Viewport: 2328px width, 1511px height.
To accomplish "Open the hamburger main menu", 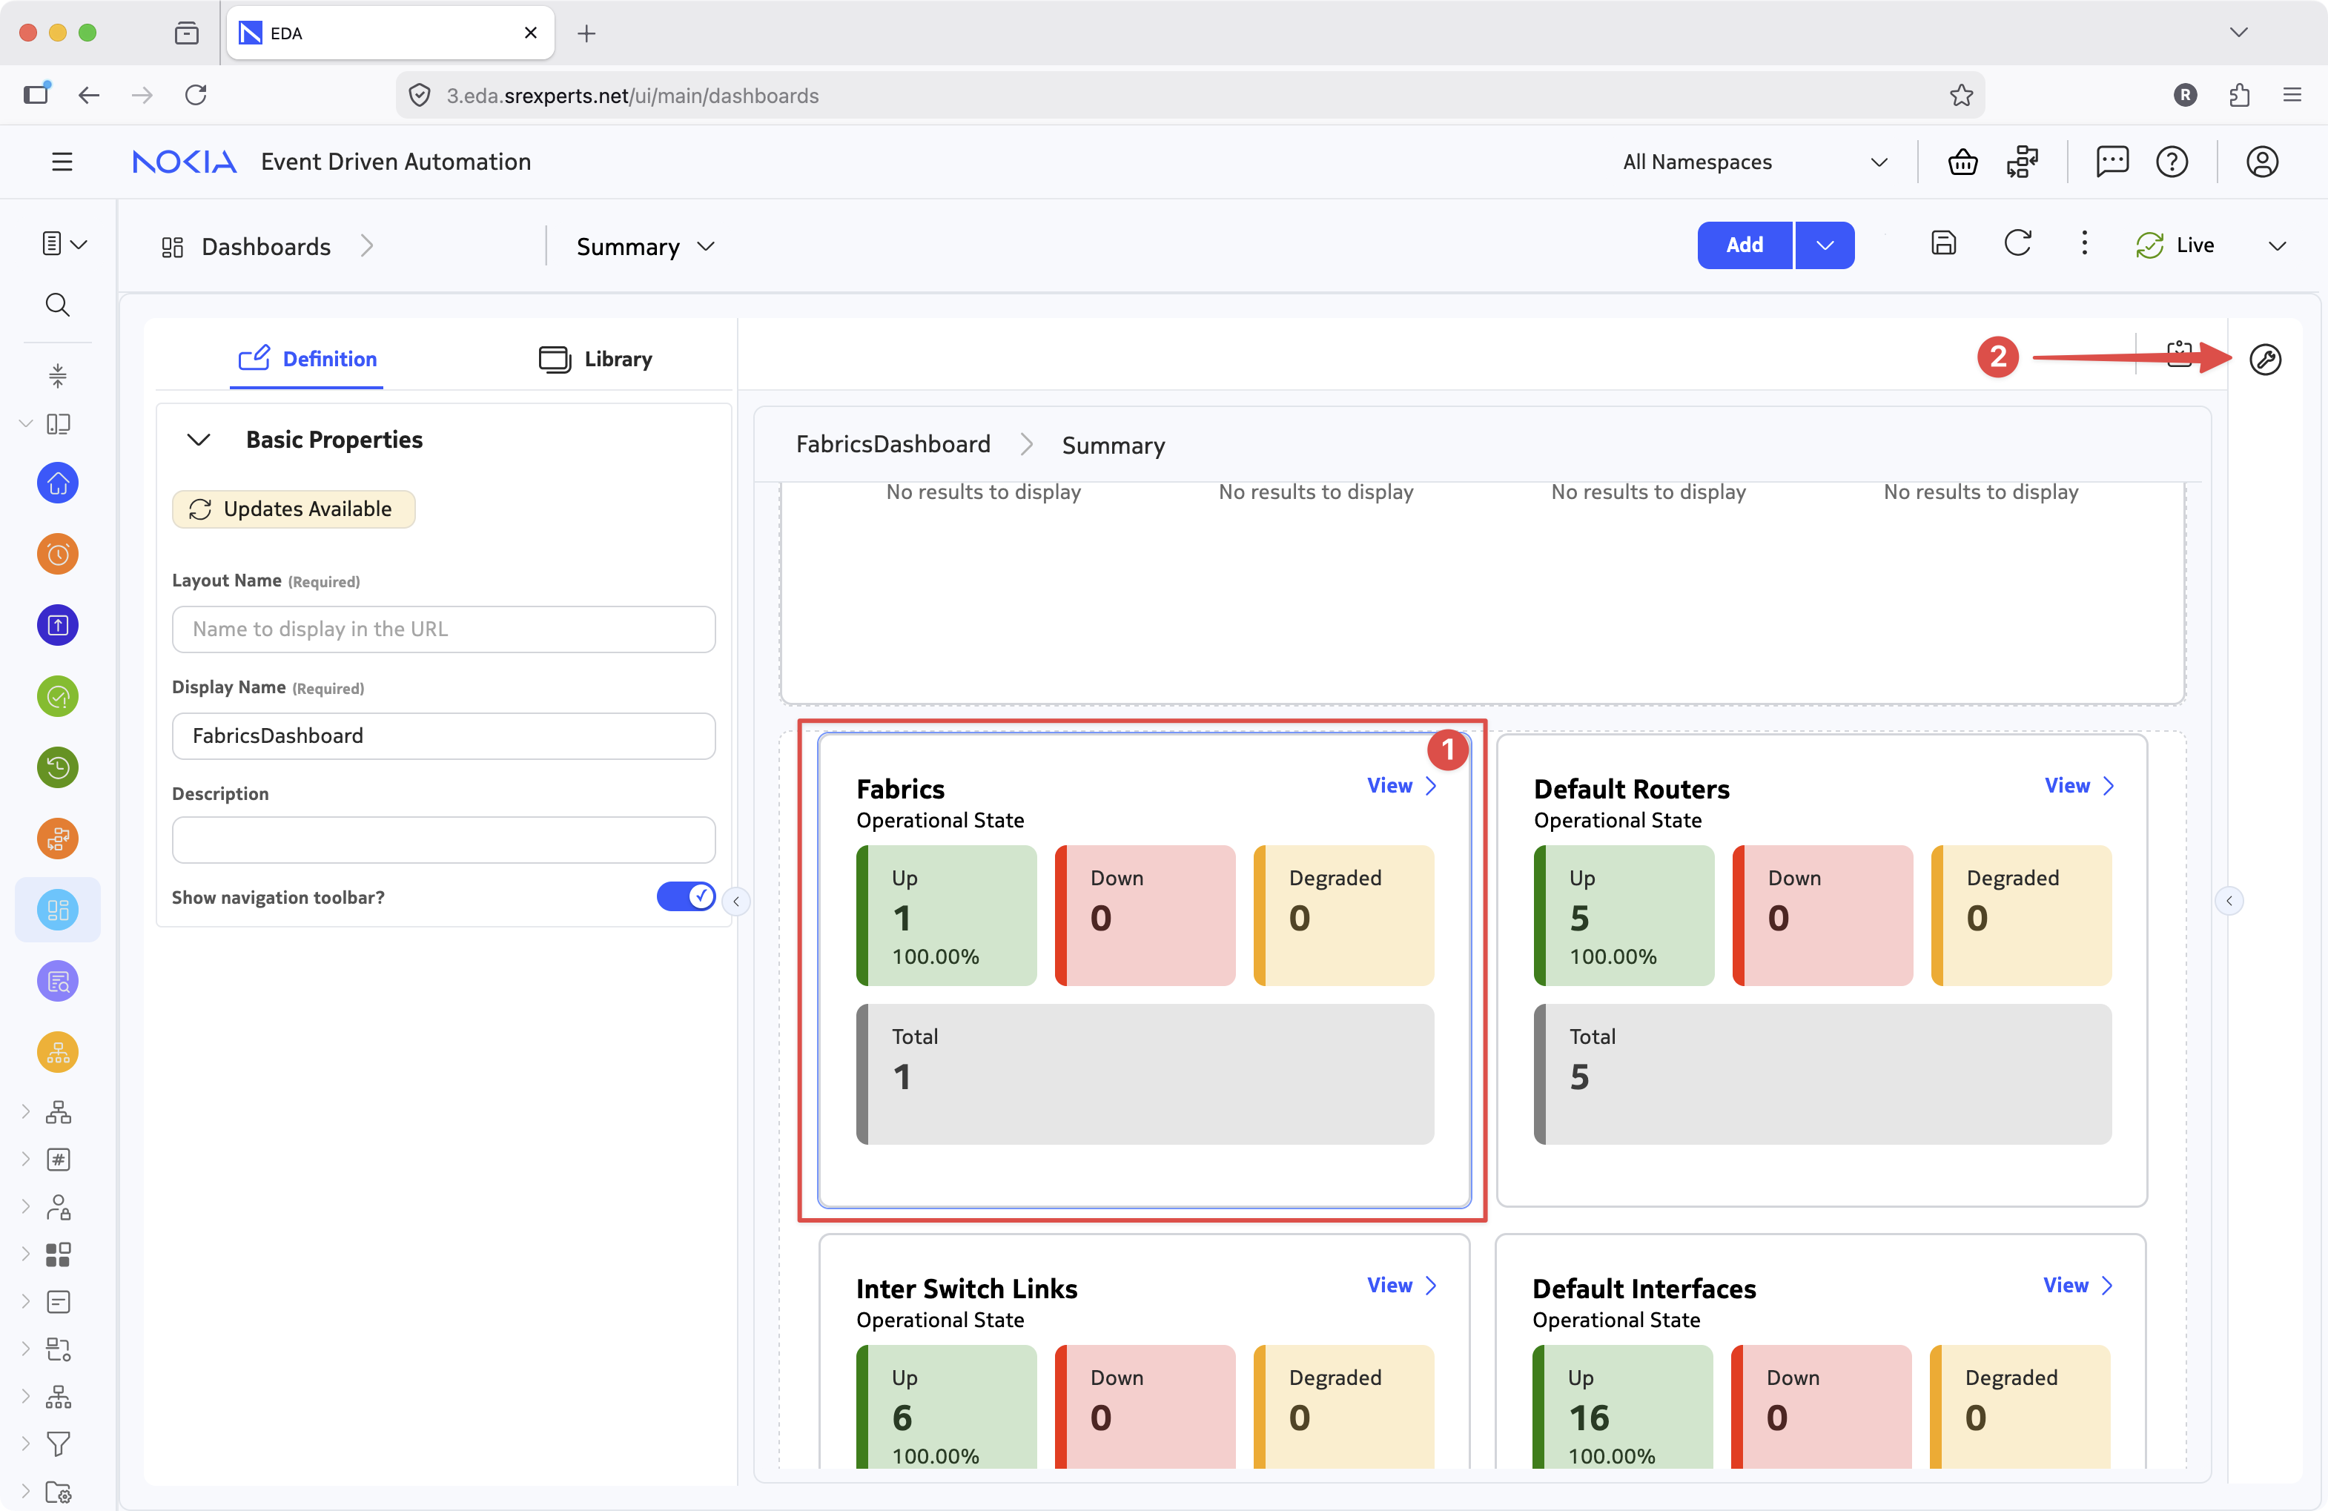I will pyautogui.click(x=62, y=162).
